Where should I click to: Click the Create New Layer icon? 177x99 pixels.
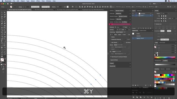[x=148, y=28]
